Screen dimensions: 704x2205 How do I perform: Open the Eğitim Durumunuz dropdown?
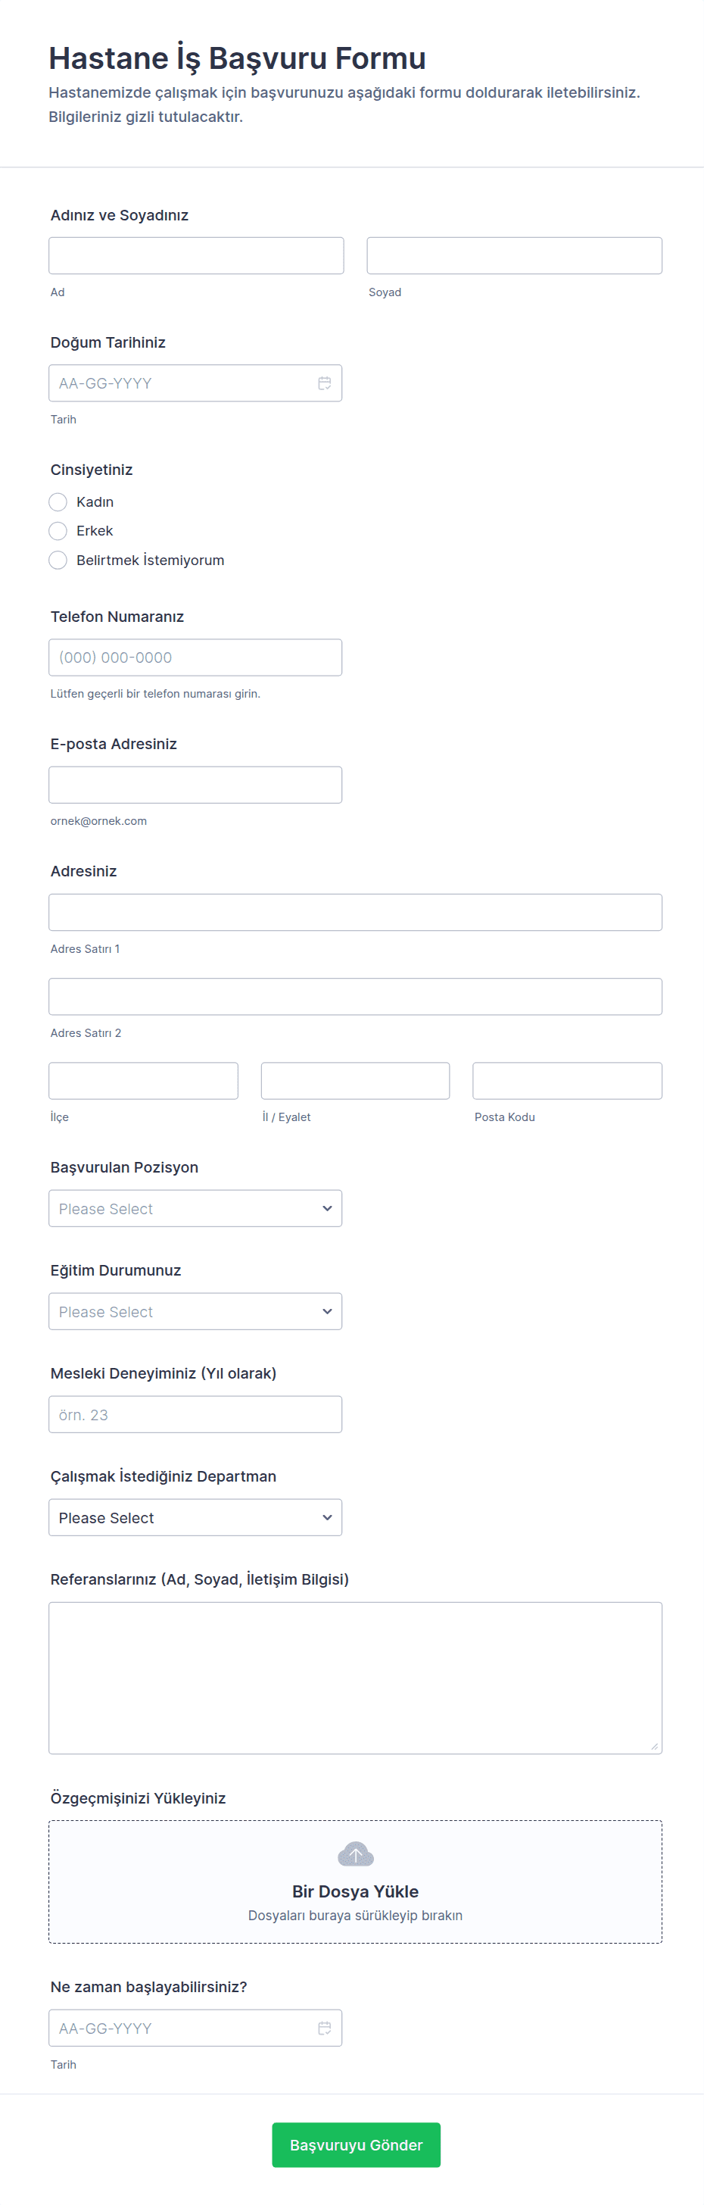click(195, 1311)
